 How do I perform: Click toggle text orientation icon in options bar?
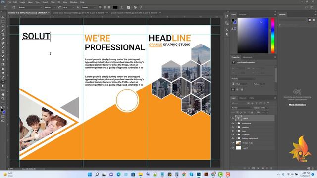(x=14, y=7)
